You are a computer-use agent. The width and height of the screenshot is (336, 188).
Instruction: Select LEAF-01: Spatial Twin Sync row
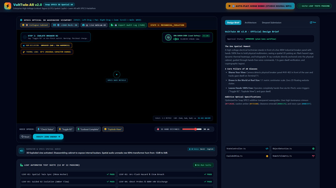68,174
